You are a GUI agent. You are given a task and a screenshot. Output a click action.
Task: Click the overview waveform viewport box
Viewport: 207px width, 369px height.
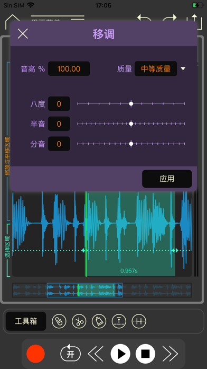click(84, 290)
